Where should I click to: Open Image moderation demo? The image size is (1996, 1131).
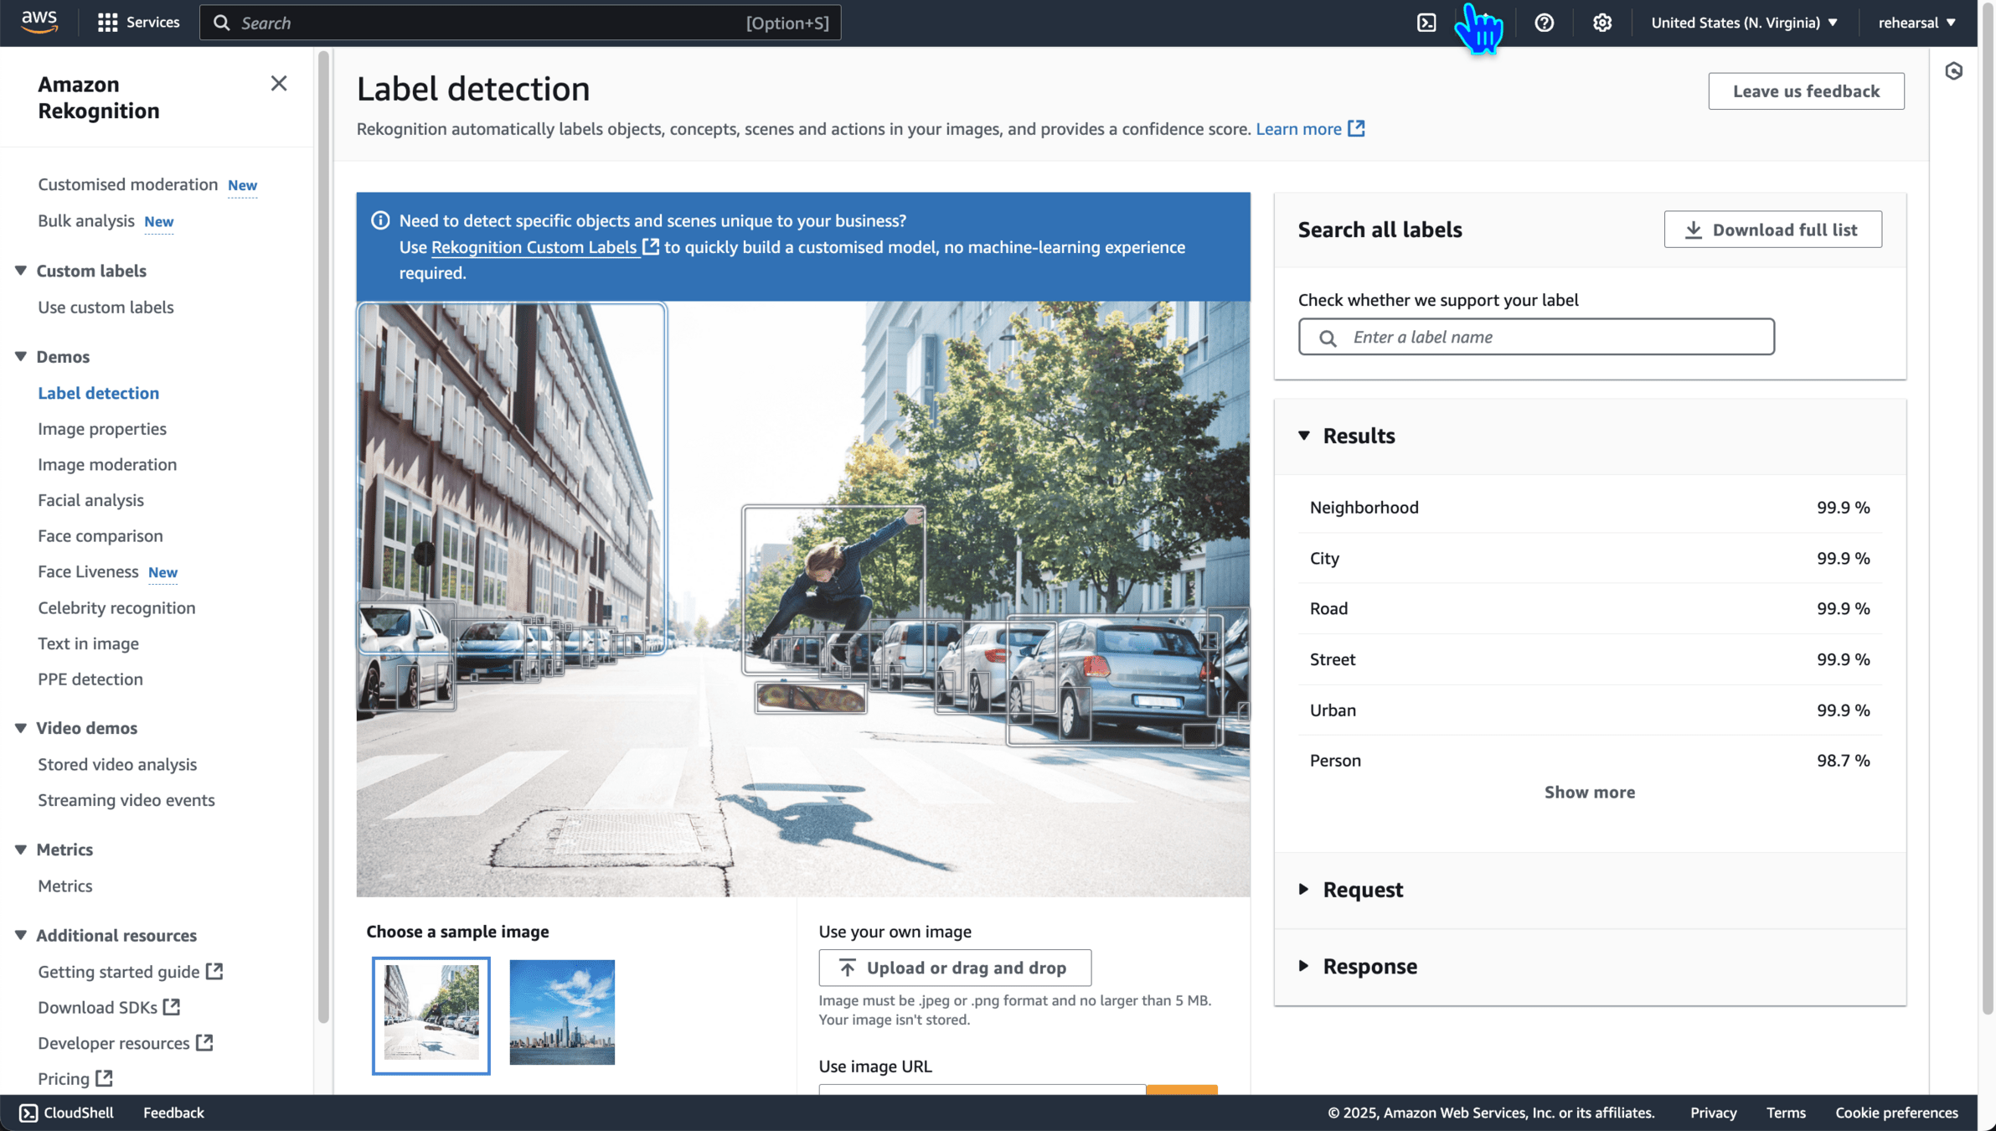click(x=107, y=464)
